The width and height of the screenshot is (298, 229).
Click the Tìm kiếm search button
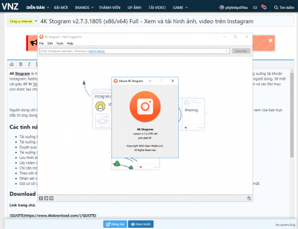pyautogui.click(x=284, y=8)
